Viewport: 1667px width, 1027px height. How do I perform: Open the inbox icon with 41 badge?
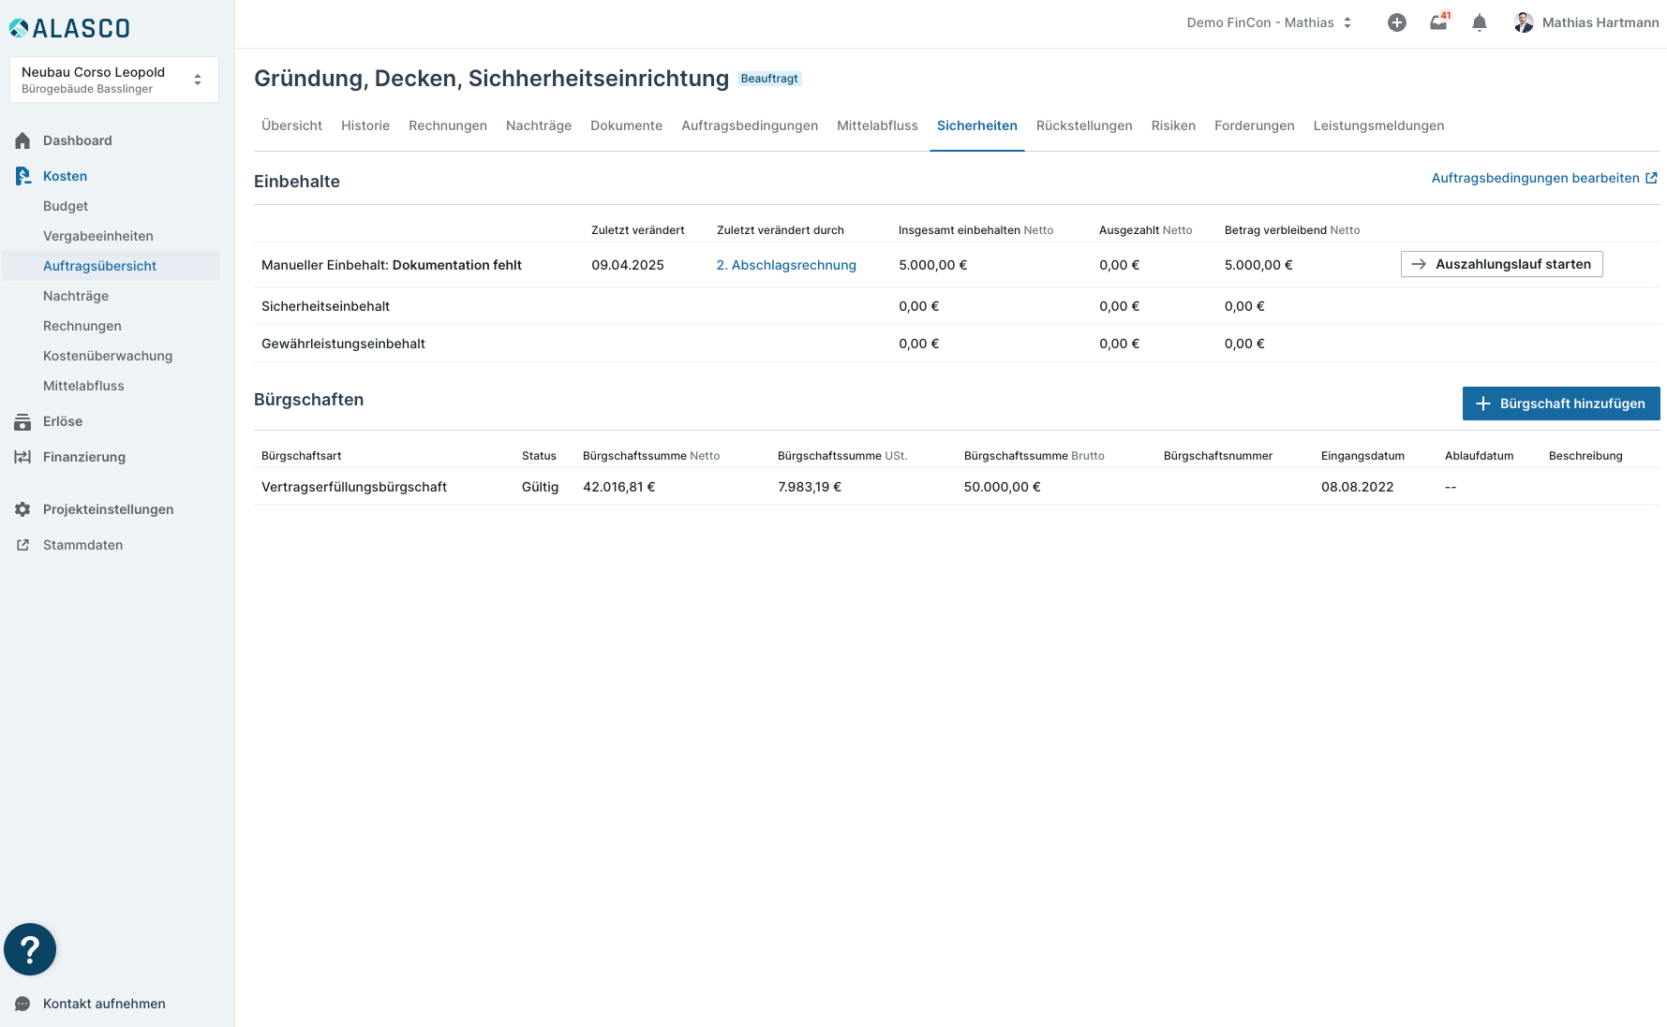coord(1438,23)
